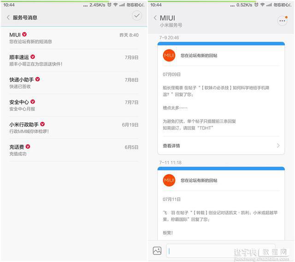
Task: Tap the 7-9 20:46 timestamp
Action: click(169, 38)
